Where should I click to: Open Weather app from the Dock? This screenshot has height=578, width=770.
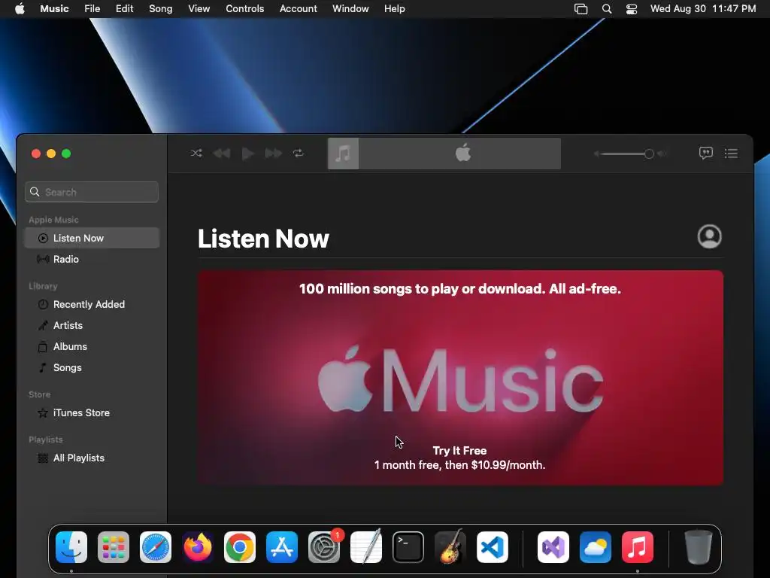pyautogui.click(x=596, y=547)
